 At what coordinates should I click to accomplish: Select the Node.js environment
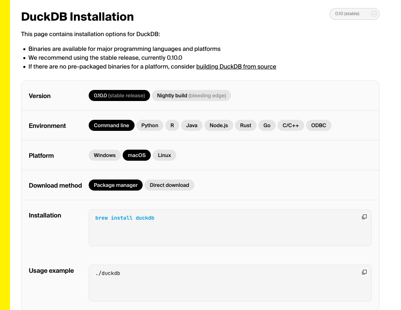click(x=218, y=125)
